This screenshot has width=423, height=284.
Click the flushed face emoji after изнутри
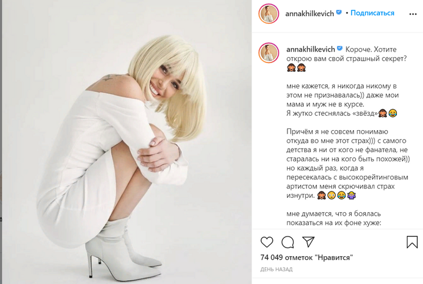[x=331, y=195]
